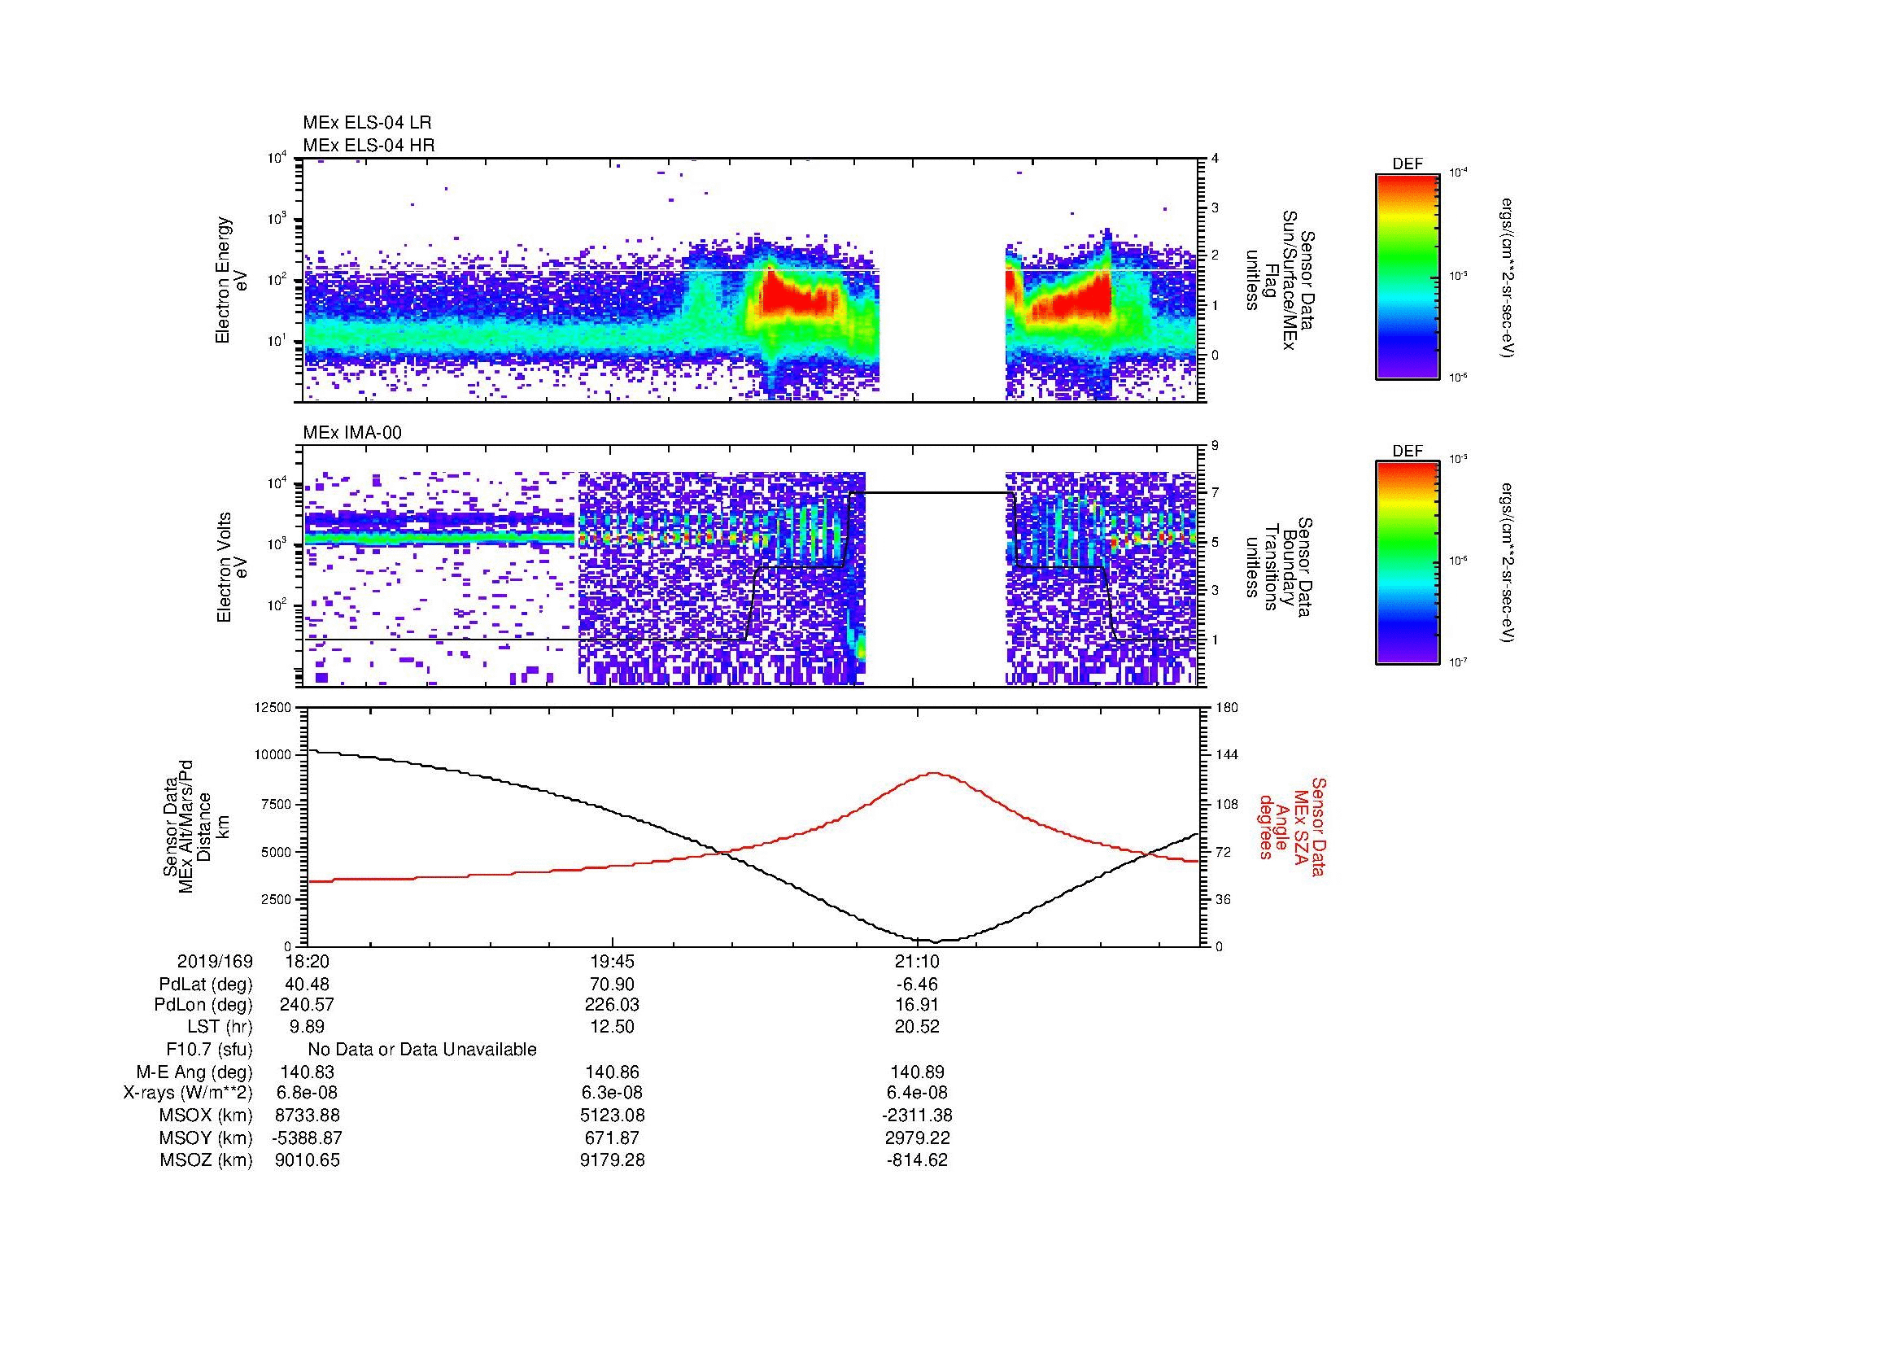
Task: Click the MSOY value '-5388.87'
Action: [x=307, y=1138]
